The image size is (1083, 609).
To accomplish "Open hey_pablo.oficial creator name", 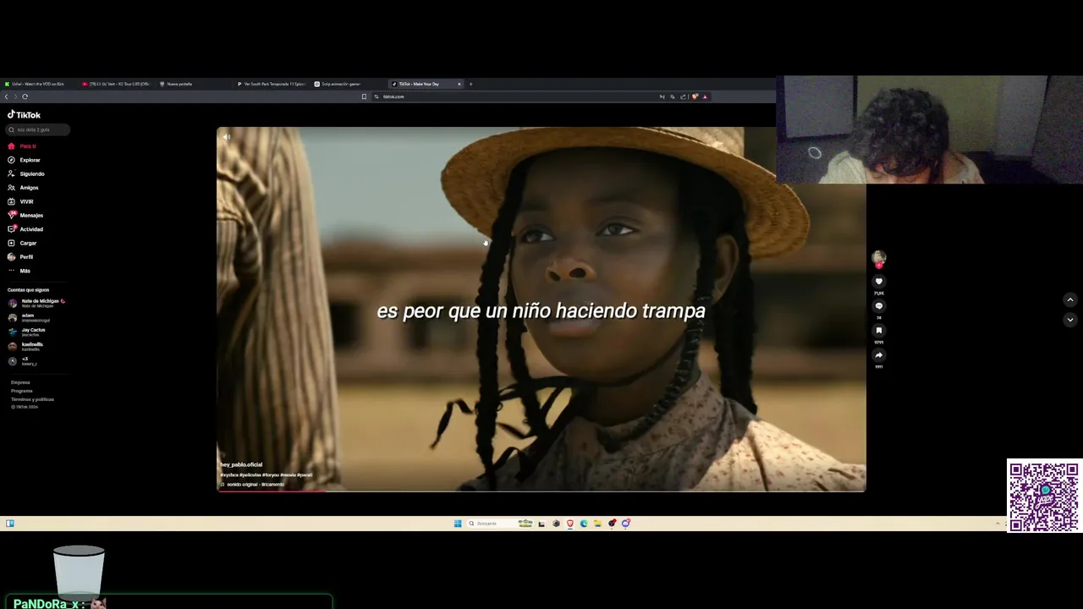I will tap(241, 464).
